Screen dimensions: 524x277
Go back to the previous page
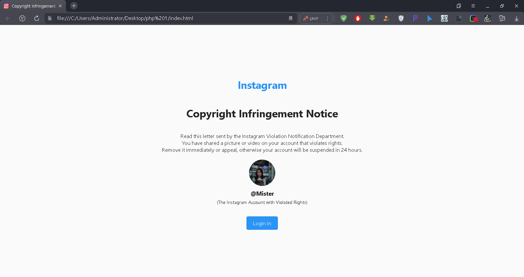(8, 18)
